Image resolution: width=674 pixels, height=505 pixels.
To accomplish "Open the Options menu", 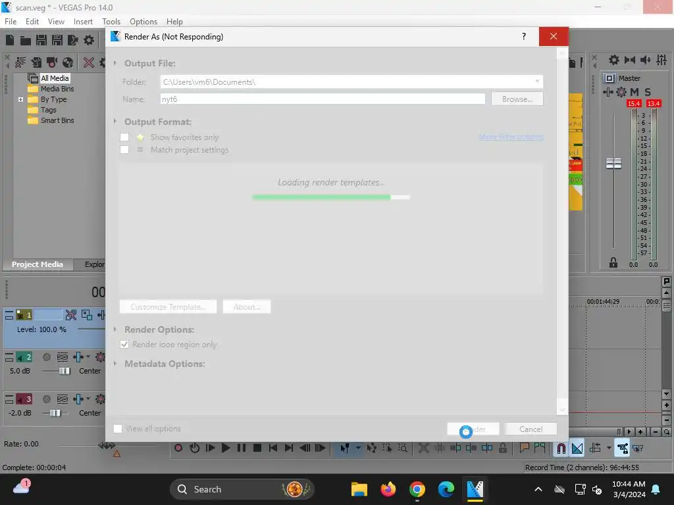I will click(x=143, y=22).
